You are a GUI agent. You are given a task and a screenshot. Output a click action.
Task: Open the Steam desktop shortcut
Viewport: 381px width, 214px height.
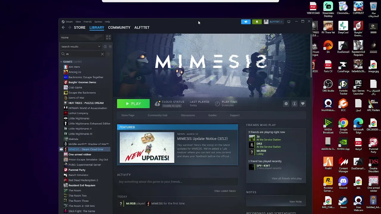pyautogui.click(x=343, y=202)
